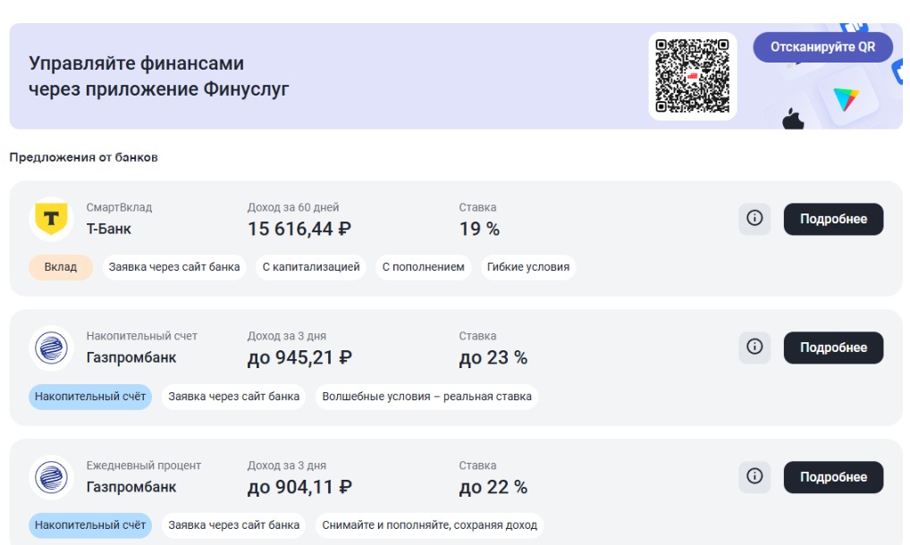Click Заявка через сайт банка tag on Т-Банк card
Viewport: 910px width, 545px height.
pos(174,267)
